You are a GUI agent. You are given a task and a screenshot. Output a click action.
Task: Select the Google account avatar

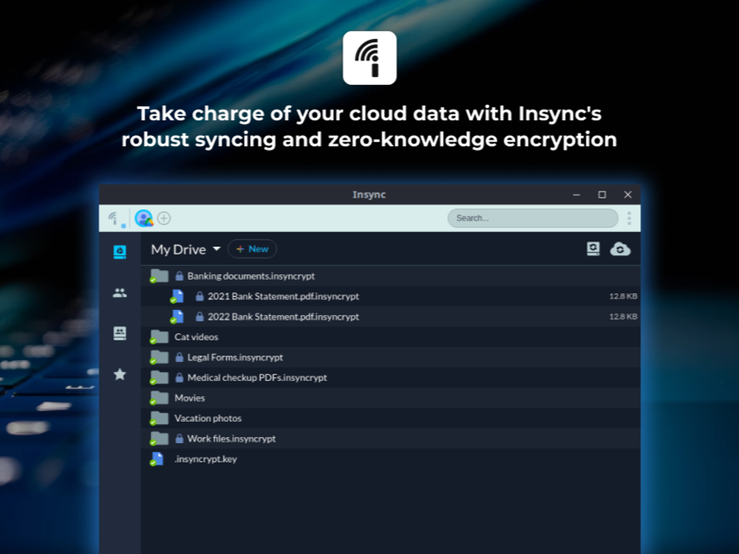pyautogui.click(x=143, y=218)
